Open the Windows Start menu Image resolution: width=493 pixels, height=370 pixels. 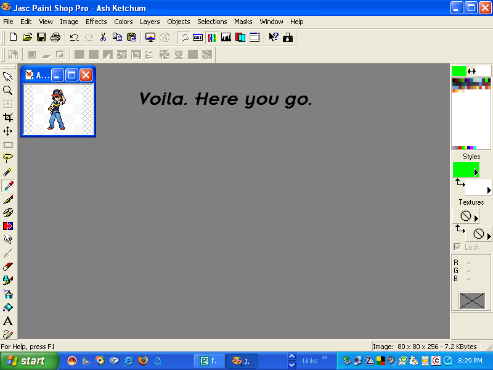29,361
